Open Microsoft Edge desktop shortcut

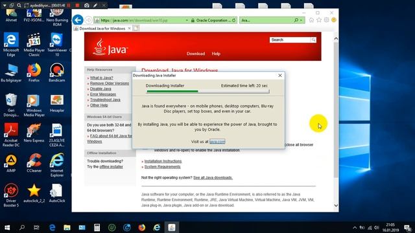(x=11, y=45)
